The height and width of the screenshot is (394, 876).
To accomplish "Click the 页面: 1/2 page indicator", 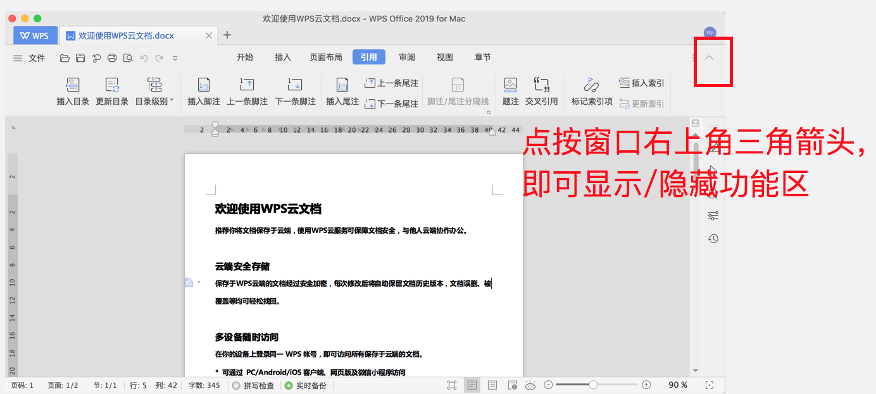I will pos(63,385).
